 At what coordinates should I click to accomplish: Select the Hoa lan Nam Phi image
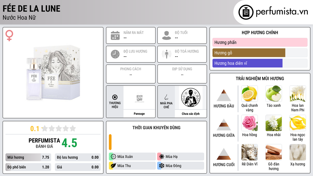click(x=298, y=94)
